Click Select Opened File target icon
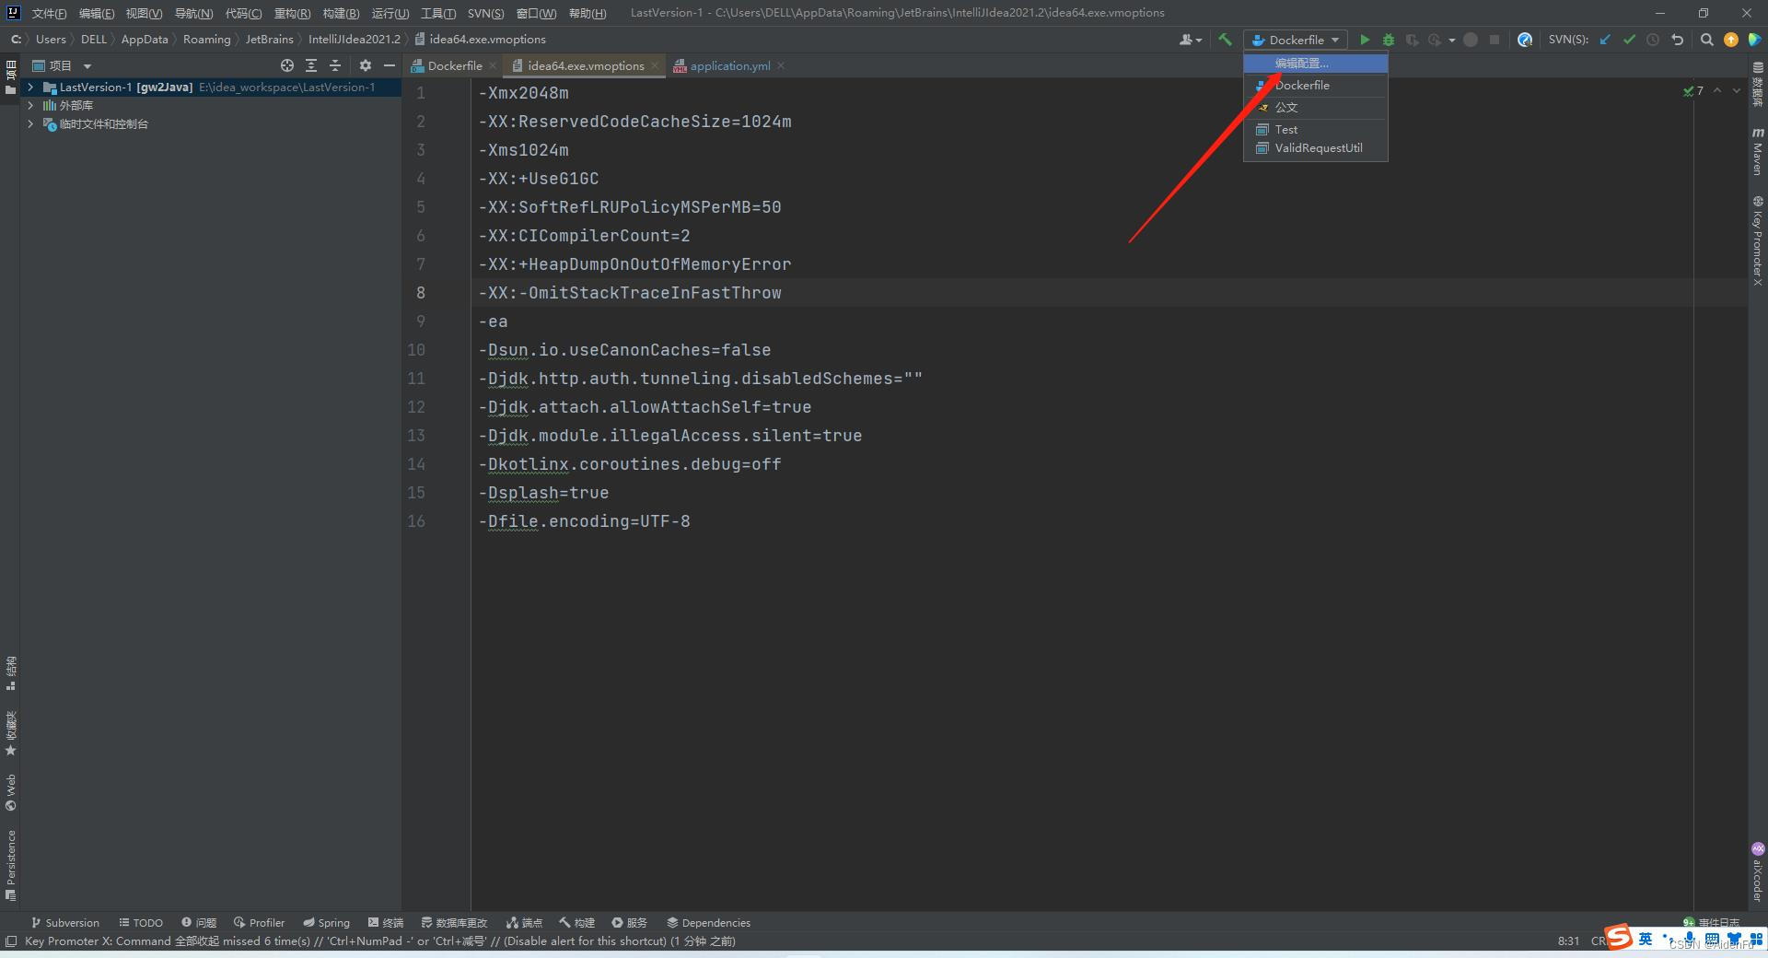 point(287,65)
